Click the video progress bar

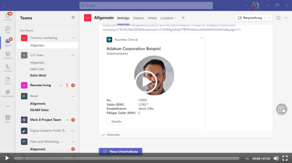point(127,158)
